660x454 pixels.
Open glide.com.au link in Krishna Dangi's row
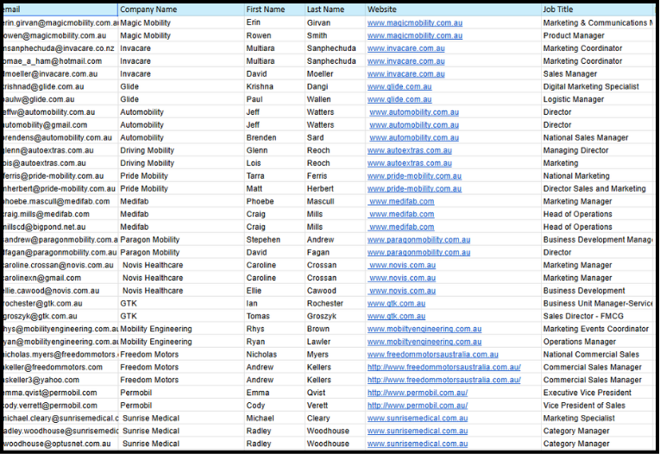pos(399,86)
